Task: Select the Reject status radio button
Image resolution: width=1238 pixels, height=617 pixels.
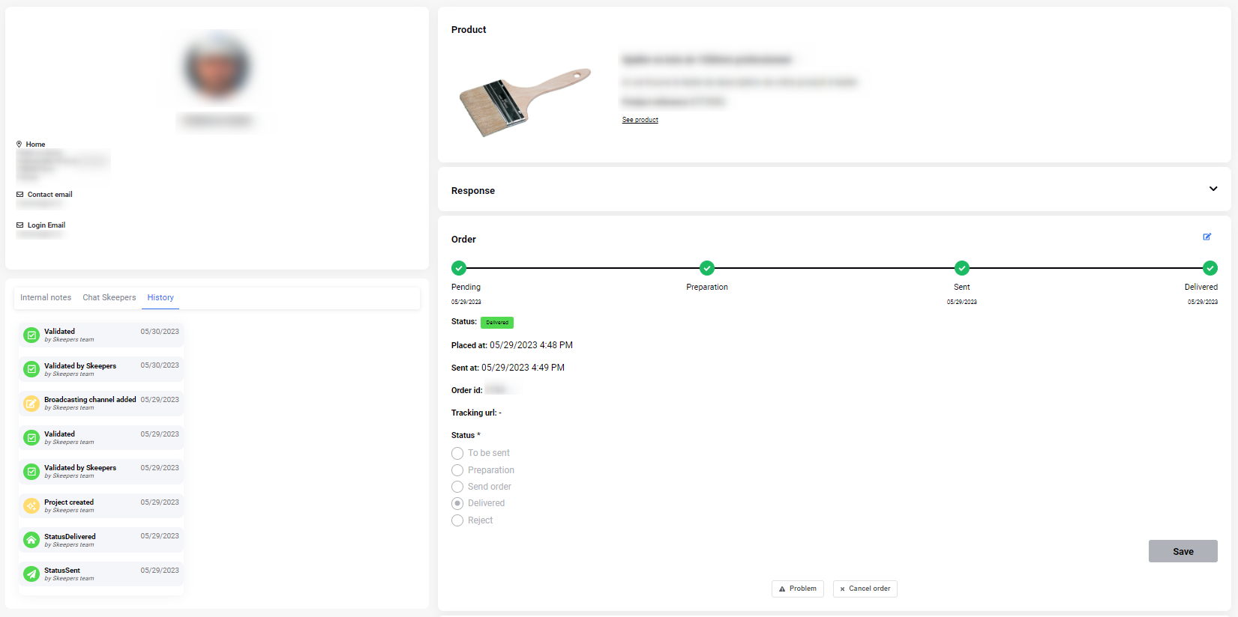Action: pyautogui.click(x=457, y=520)
